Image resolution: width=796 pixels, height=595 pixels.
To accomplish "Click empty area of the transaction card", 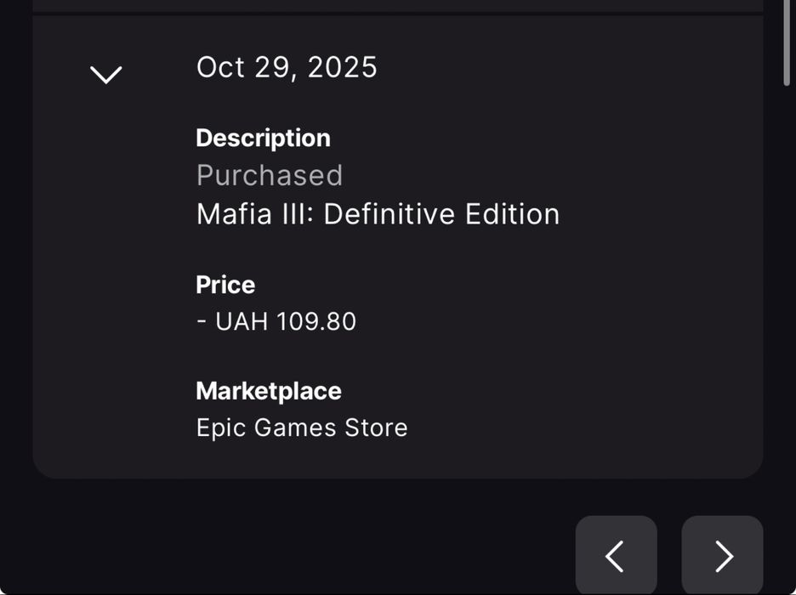I will (x=595, y=340).
